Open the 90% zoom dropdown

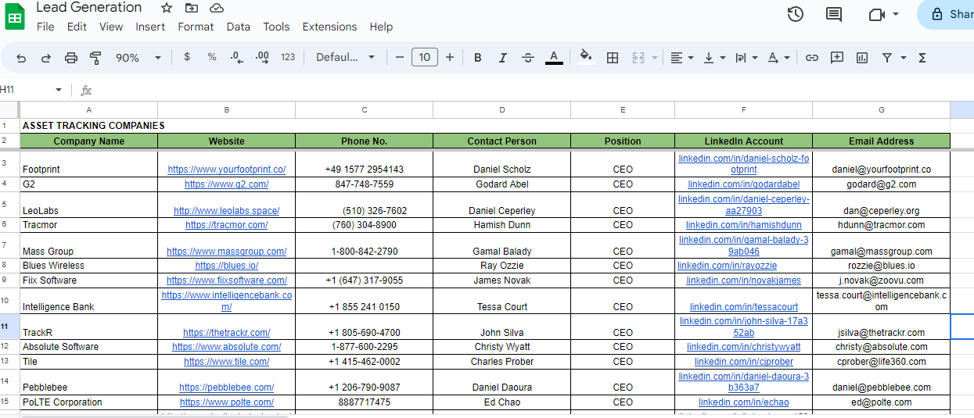click(x=138, y=58)
